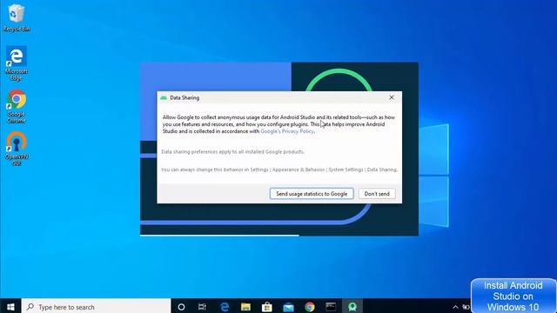Launch Edge from the taskbar
Screen dimensions: 557x313
click(x=225, y=307)
